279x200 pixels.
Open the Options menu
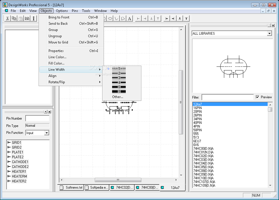62,11
